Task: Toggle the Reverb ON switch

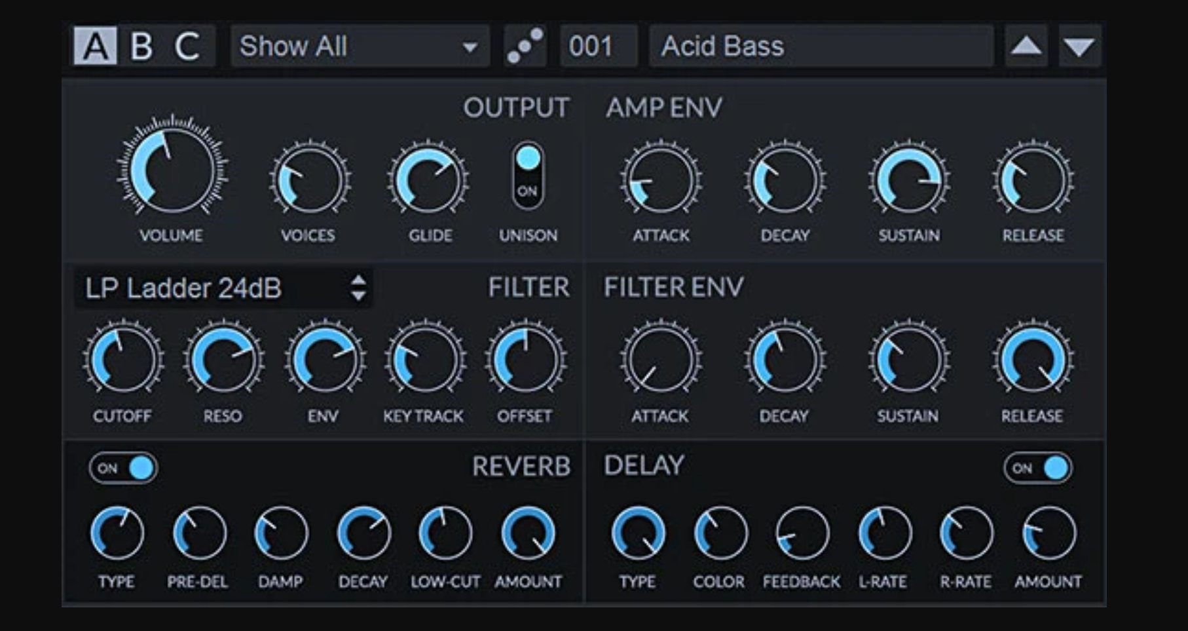Action: coord(123,468)
